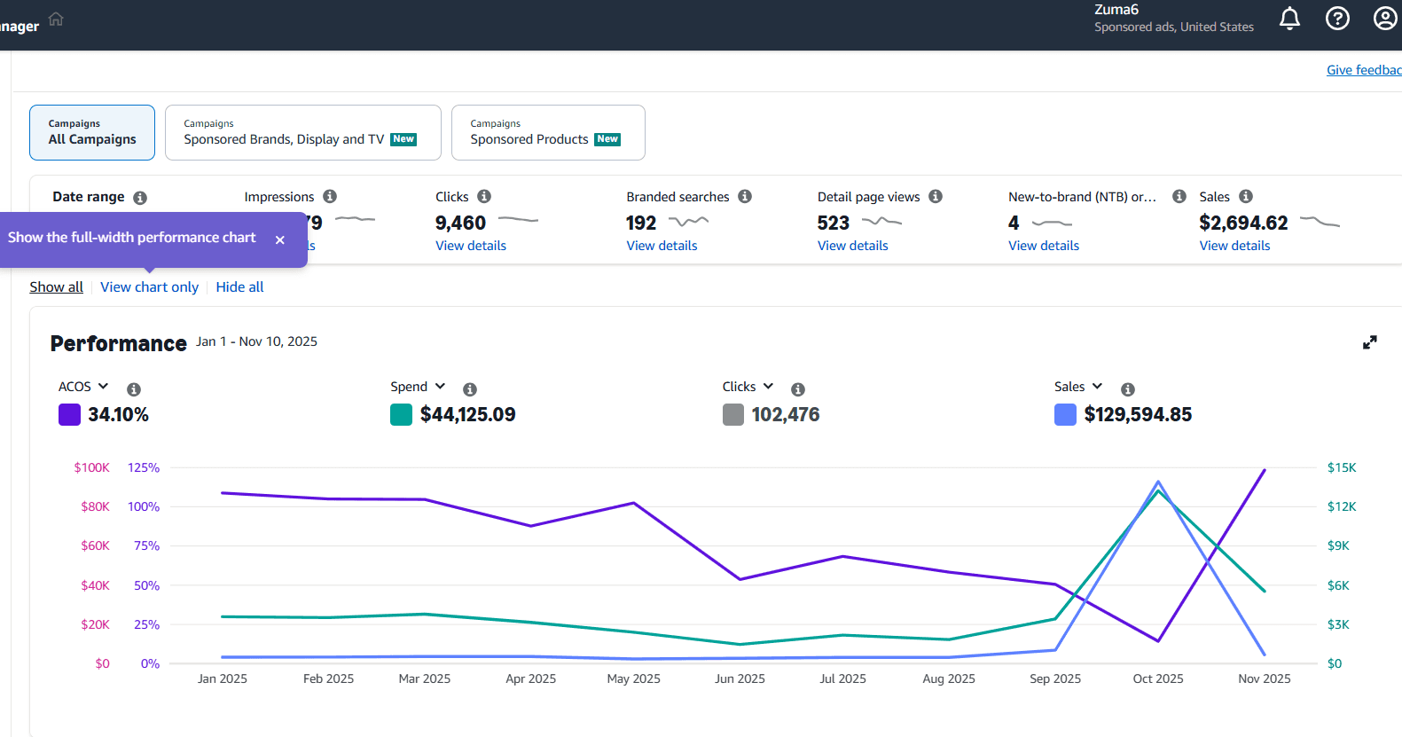Toggle the teal Spend series swatch
Image resolution: width=1402 pixels, height=737 pixels.
401,414
